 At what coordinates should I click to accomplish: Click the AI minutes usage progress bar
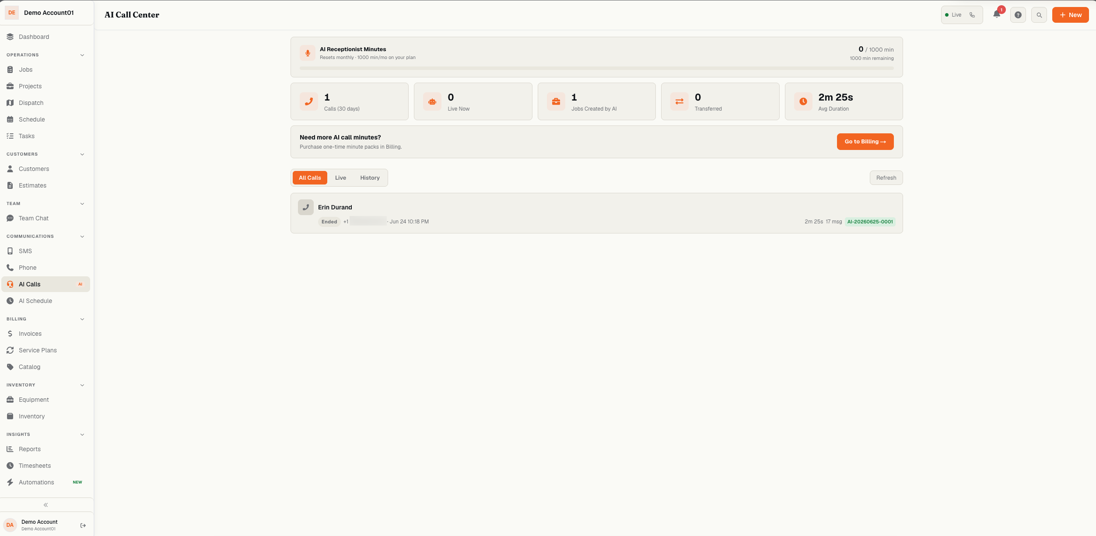point(597,68)
